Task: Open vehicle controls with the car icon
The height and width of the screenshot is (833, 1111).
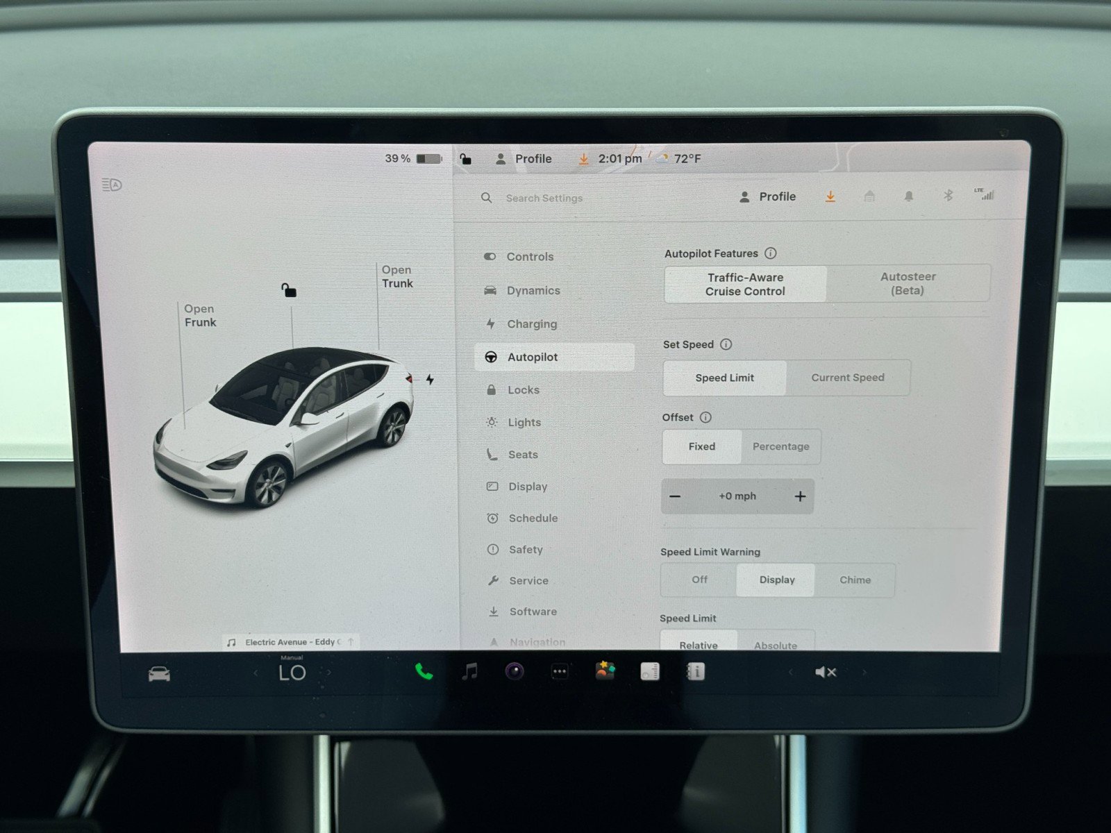Action: coord(158,672)
